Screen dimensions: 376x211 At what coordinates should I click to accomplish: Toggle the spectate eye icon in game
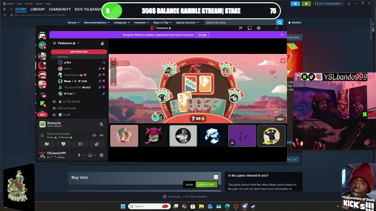pyautogui.click(x=113, y=59)
